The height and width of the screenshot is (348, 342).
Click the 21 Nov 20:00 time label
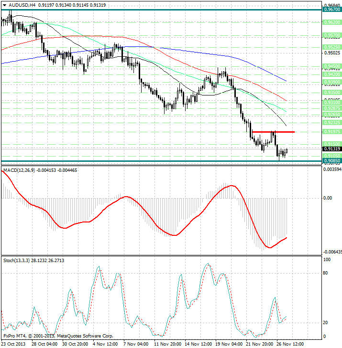click(259, 344)
